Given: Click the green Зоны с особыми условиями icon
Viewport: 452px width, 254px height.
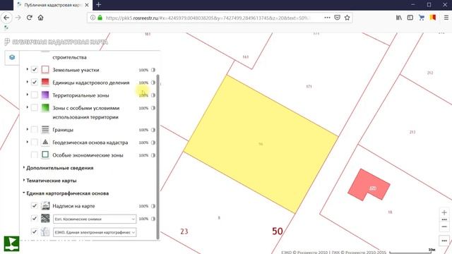Looking at the screenshot, I should click(45, 108).
